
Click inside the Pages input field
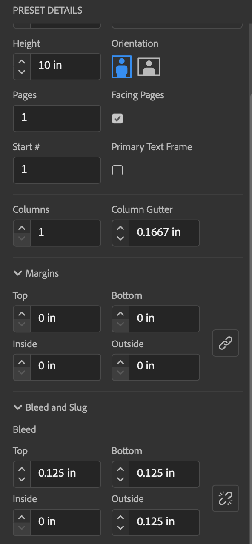click(57, 118)
